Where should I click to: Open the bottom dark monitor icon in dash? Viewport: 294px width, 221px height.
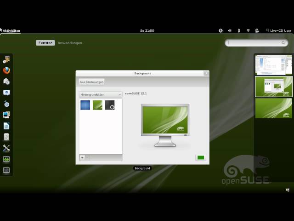6,170
